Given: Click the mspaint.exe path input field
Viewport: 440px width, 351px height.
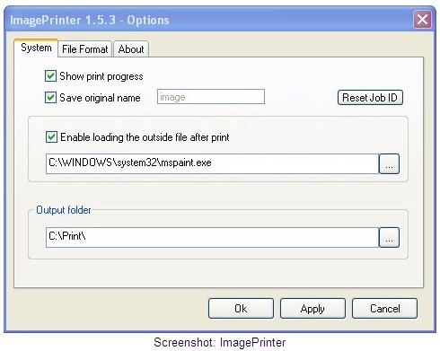Looking at the screenshot, I should [212, 163].
